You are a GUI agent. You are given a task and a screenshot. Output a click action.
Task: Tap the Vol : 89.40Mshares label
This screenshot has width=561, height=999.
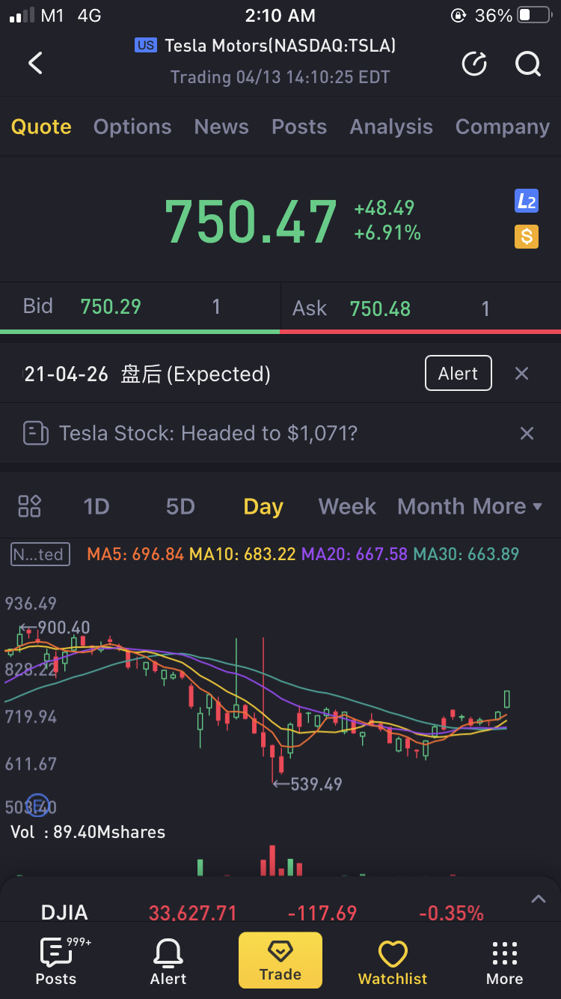click(x=88, y=832)
